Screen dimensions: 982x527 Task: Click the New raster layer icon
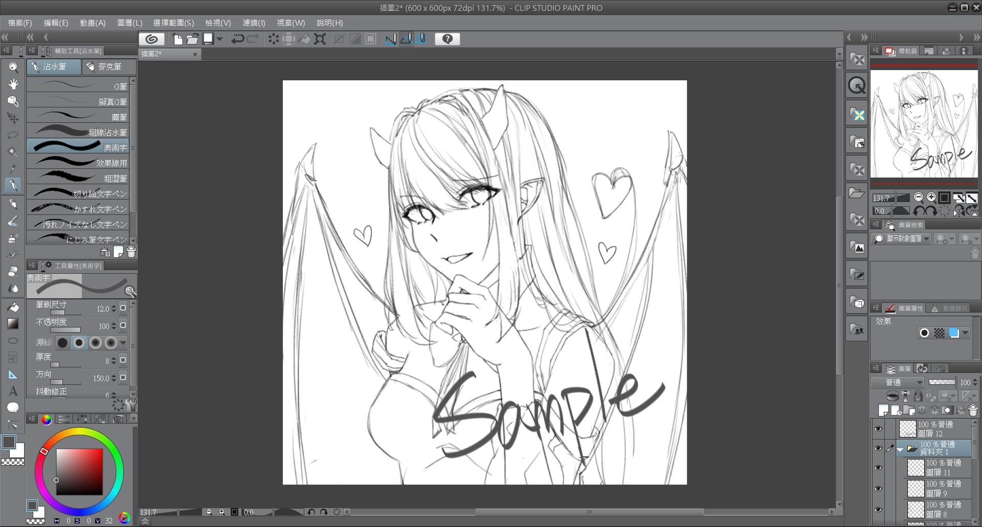tap(883, 410)
